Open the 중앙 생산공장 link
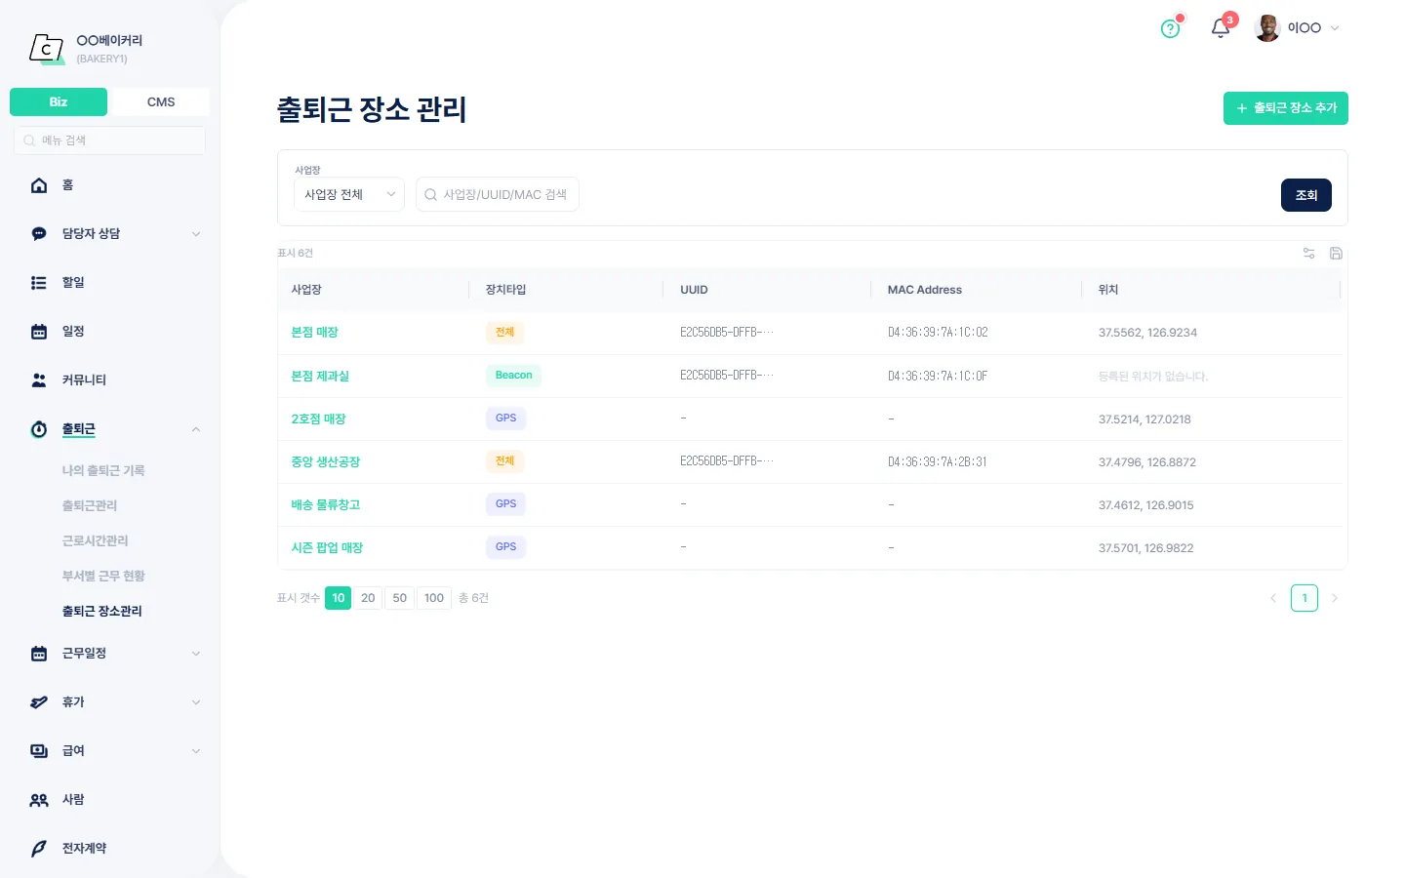 (326, 462)
